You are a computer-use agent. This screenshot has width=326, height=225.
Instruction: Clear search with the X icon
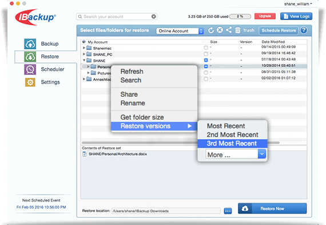(x=154, y=17)
